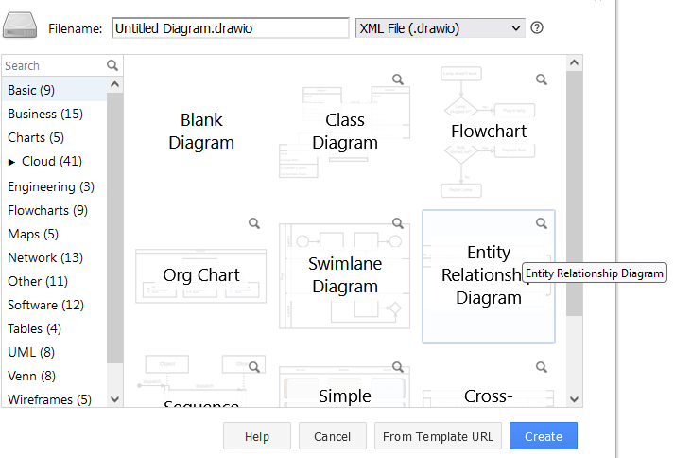
Task: Preview the Class Diagram template via its magnifier
Action: 398,79
